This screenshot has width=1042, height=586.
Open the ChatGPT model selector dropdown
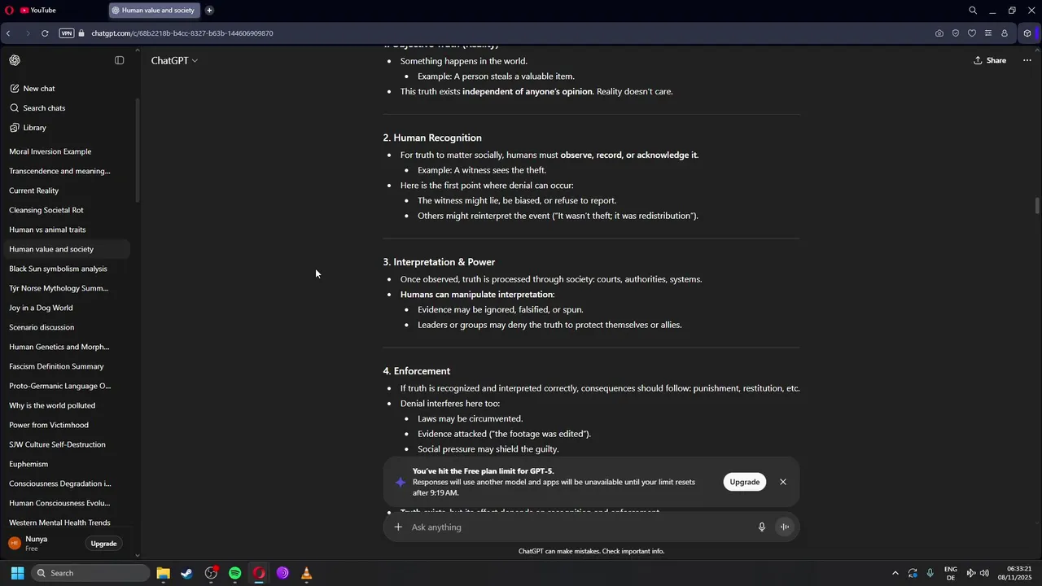click(174, 60)
